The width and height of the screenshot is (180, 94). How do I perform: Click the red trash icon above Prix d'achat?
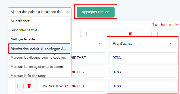point(130,34)
